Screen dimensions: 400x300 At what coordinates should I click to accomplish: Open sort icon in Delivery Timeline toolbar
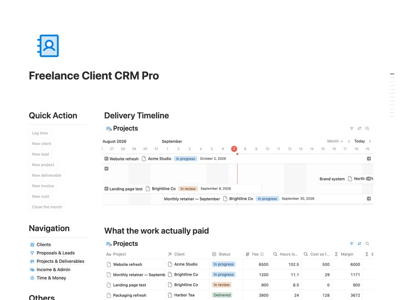(359, 128)
